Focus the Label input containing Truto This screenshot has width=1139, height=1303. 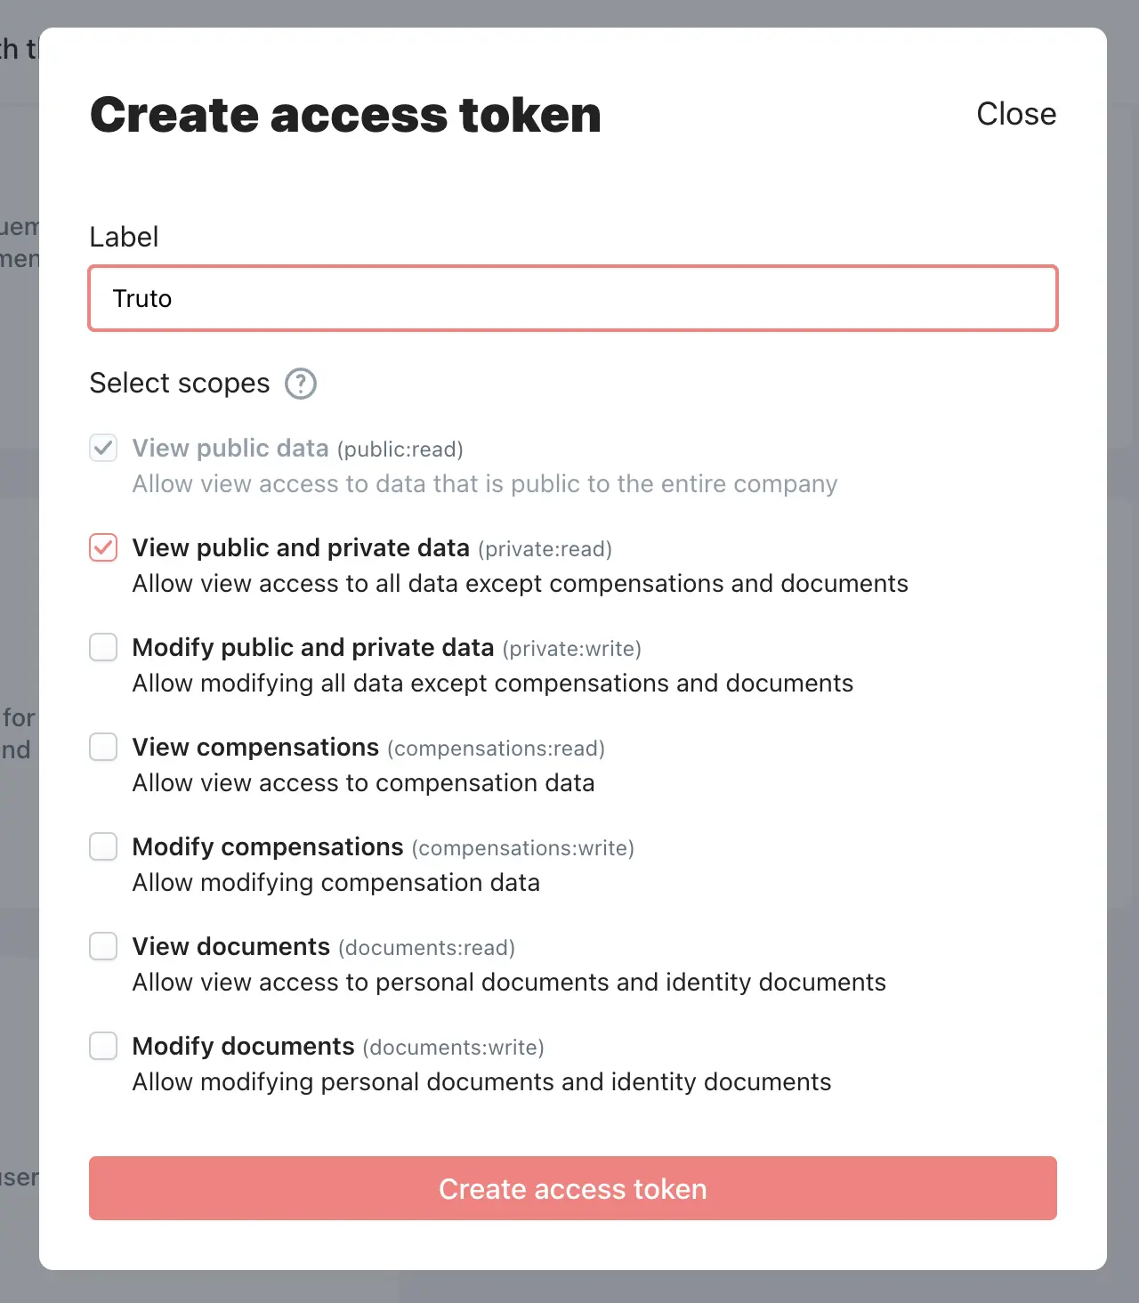(573, 298)
